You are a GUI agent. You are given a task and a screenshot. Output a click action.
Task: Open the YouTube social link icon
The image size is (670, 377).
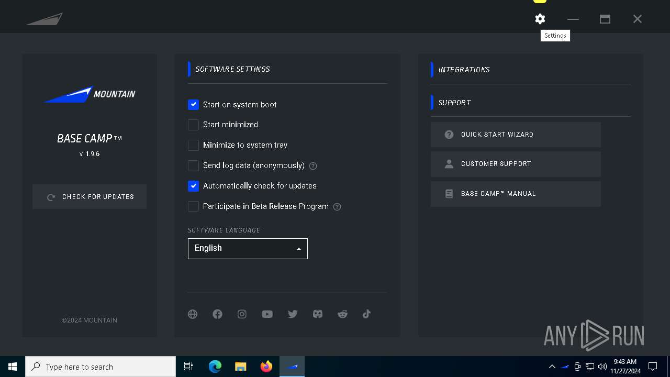tap(267, 314)
